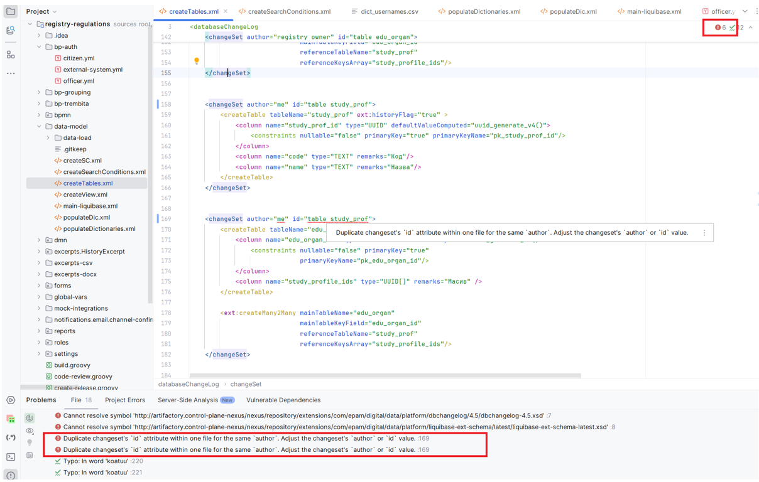Open createView.xml in the project tree
The width and height of the screenshot is (759, 482).
[x=85, y=195]
